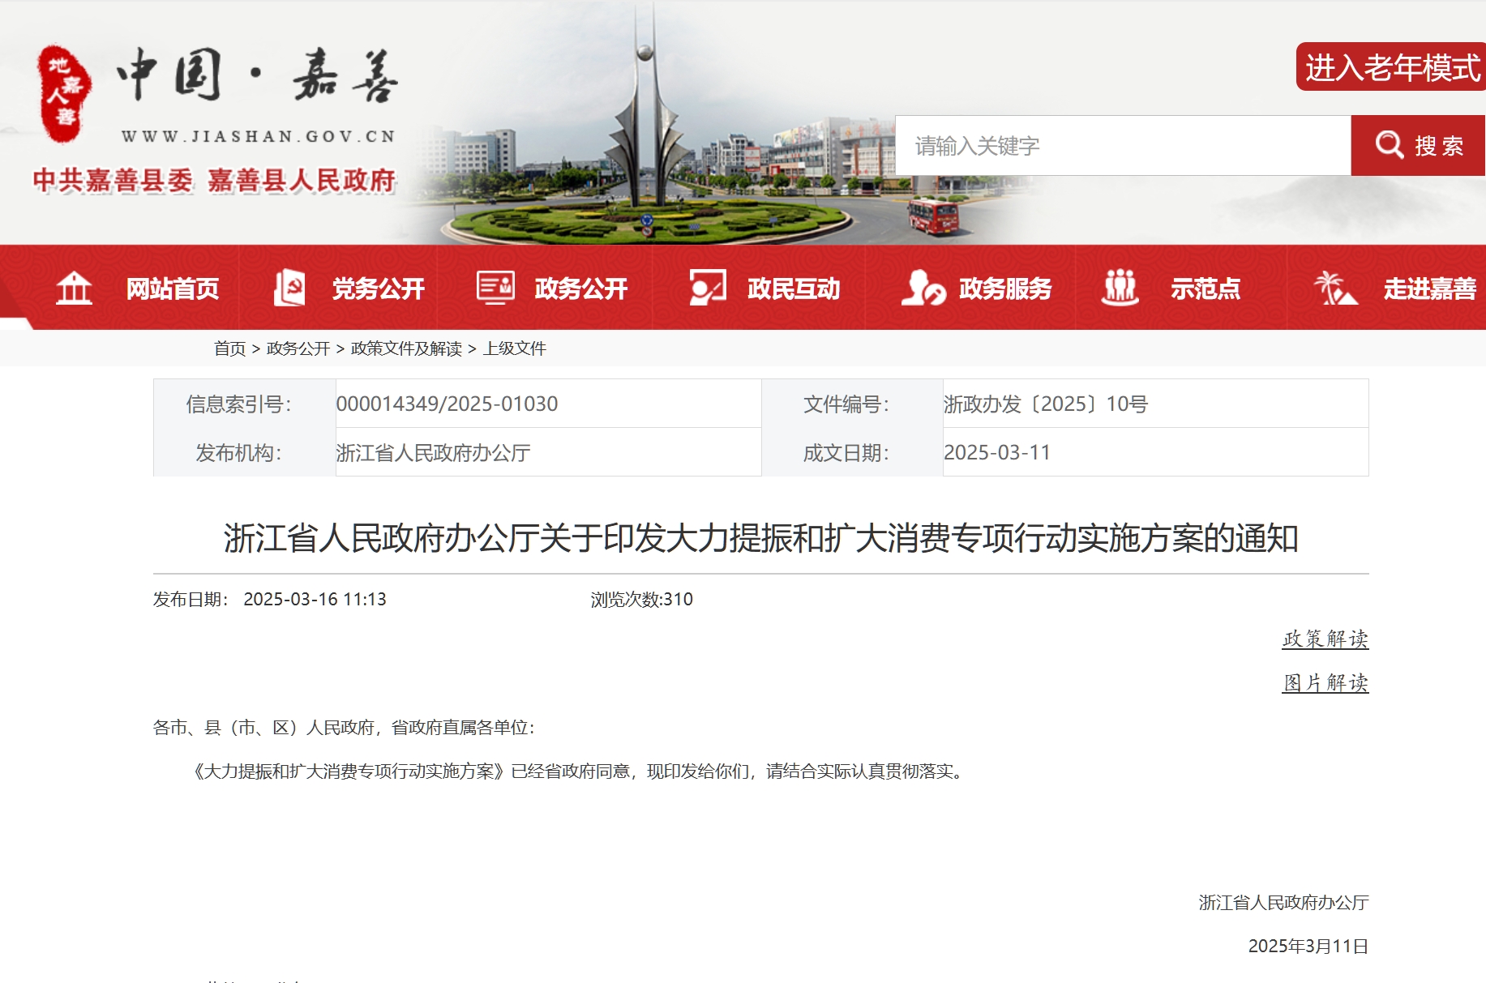This screenshot has width=1486, height=983.
Task: Click the magnifying glass search icon
Action: 1389,145
